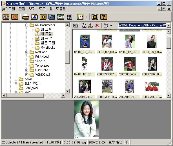The height and width of the screenshot is (146, 173).
Task: Open the path address combo box dropdown
Action: pos(168,26)
